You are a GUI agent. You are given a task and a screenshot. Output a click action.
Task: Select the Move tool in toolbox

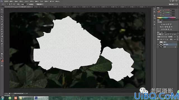coord(2,10)
